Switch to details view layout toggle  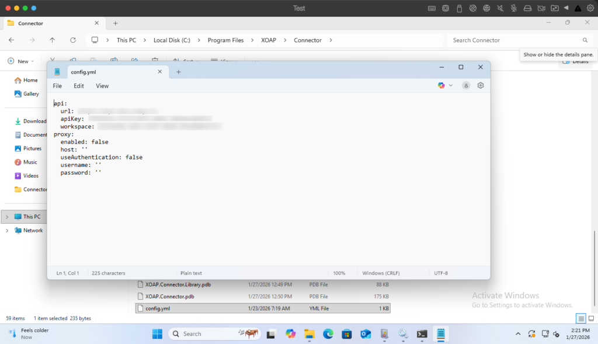[x=580, y=318]
